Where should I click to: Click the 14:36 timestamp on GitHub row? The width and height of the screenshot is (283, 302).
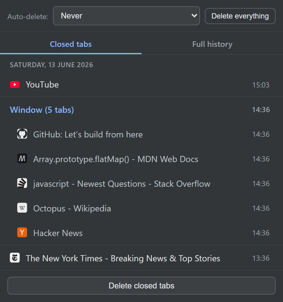[x=261, y=134]
